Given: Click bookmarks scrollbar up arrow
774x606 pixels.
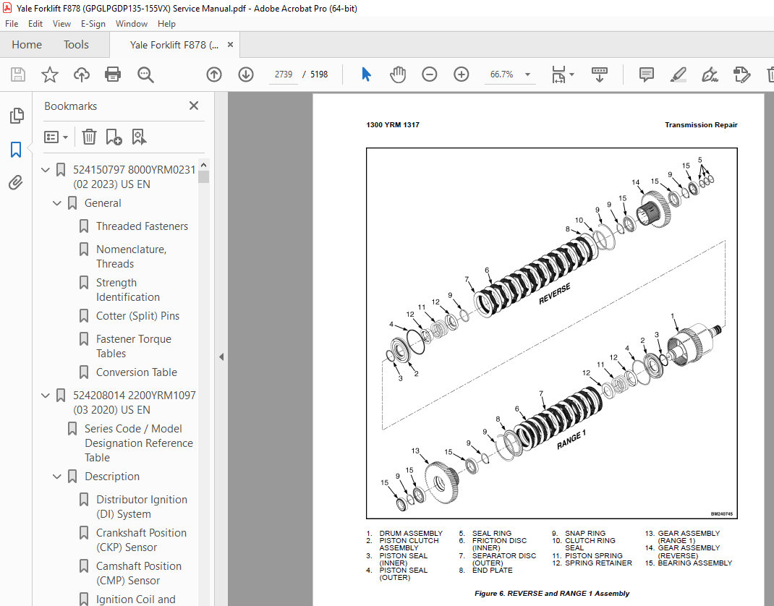Looking at the screenshot, I should [x=203, y=165].
